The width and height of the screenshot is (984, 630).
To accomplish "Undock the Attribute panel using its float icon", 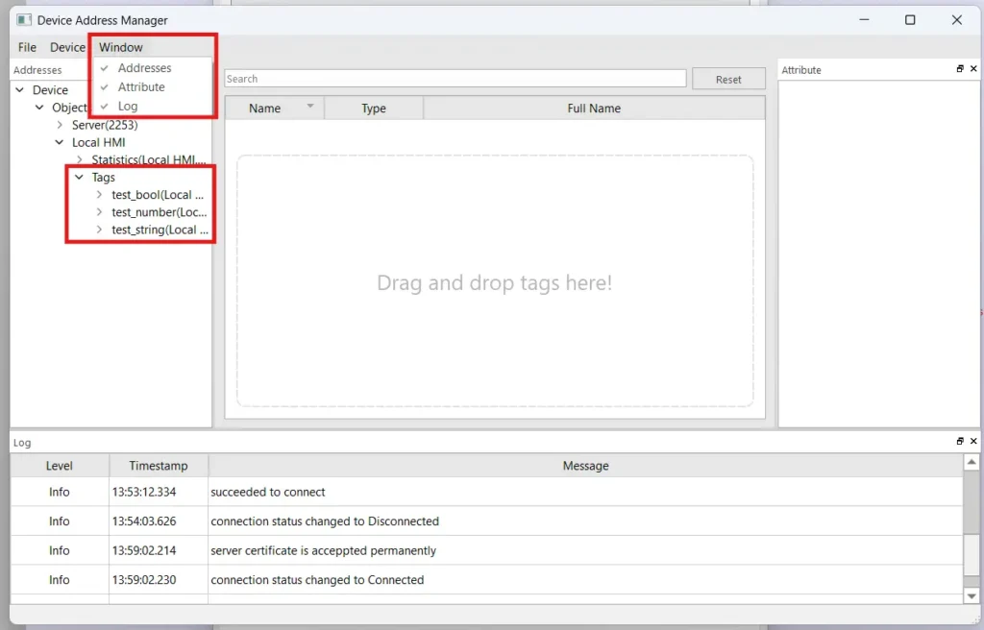I will (x=958, y=68).
